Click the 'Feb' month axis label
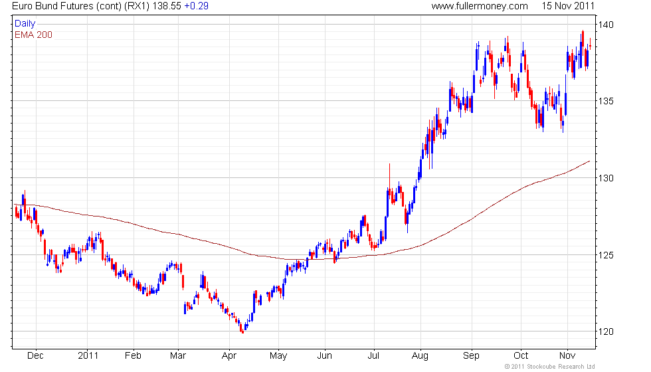 (134, 356)
